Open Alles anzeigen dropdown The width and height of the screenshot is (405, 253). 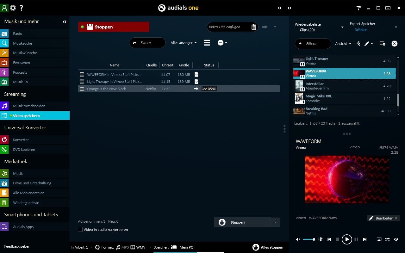click(x=184, y=43)
